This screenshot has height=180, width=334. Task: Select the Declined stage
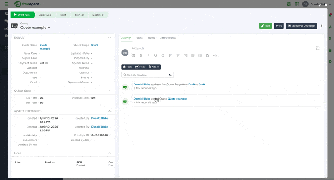tap(98, 15)
